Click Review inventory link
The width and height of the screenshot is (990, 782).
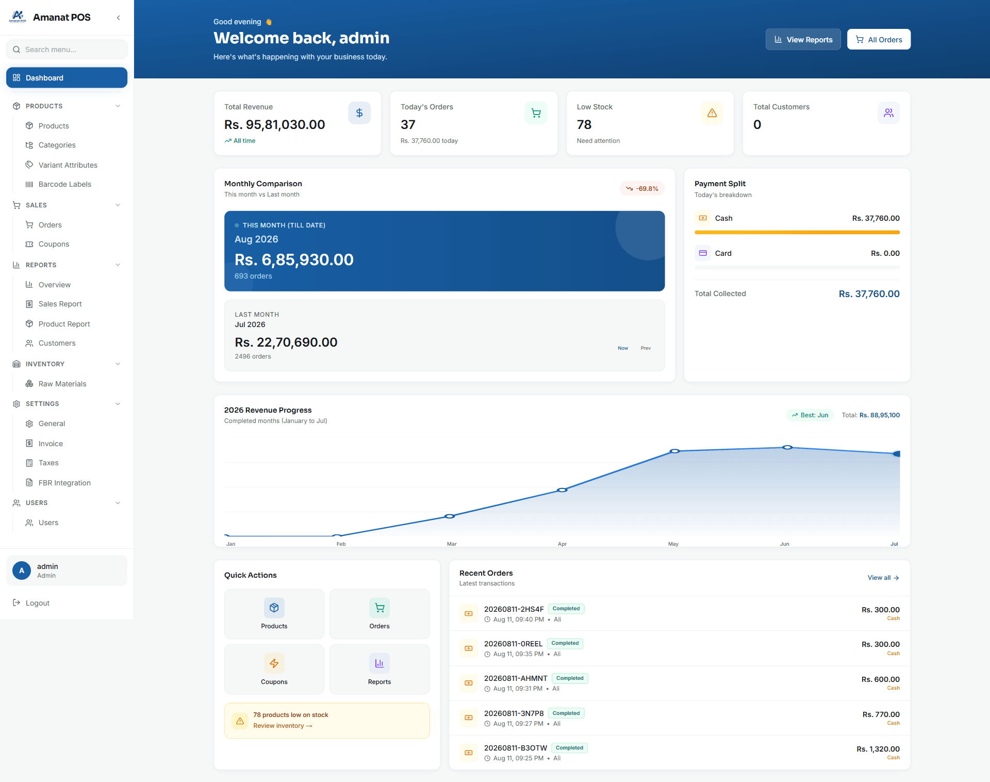click(x=283, y=726)
